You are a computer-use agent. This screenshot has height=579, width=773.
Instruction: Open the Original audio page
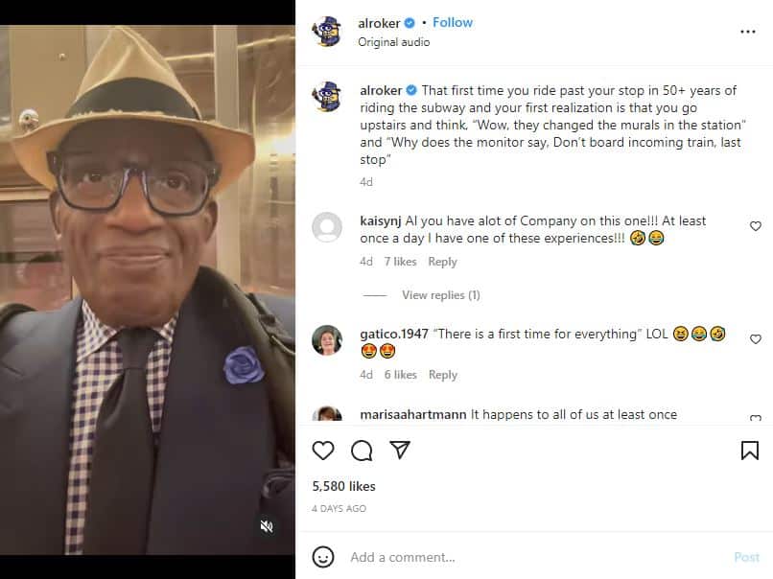click(393, 41)
